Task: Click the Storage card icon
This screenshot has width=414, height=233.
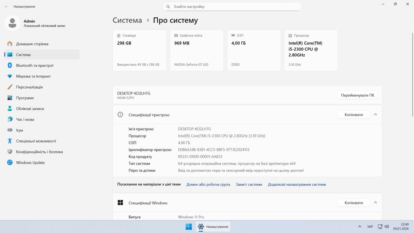Action: (119, 35)
